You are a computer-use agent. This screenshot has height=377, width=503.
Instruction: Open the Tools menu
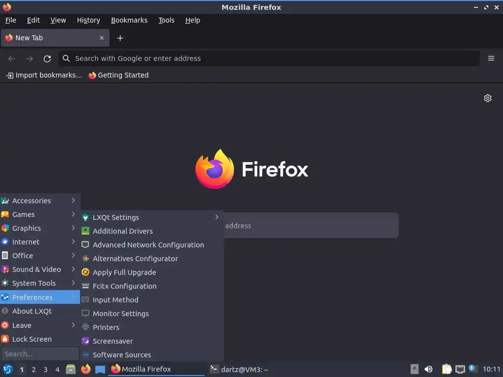pos(166,20)
